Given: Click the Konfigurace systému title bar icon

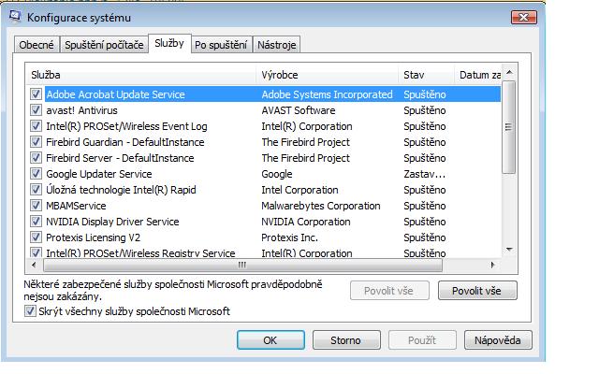Looking at the screenshot, I should [x=15, y=17].
